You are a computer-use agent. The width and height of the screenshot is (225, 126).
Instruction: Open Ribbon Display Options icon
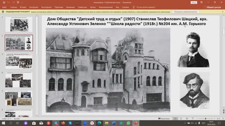tap(201, 2)
